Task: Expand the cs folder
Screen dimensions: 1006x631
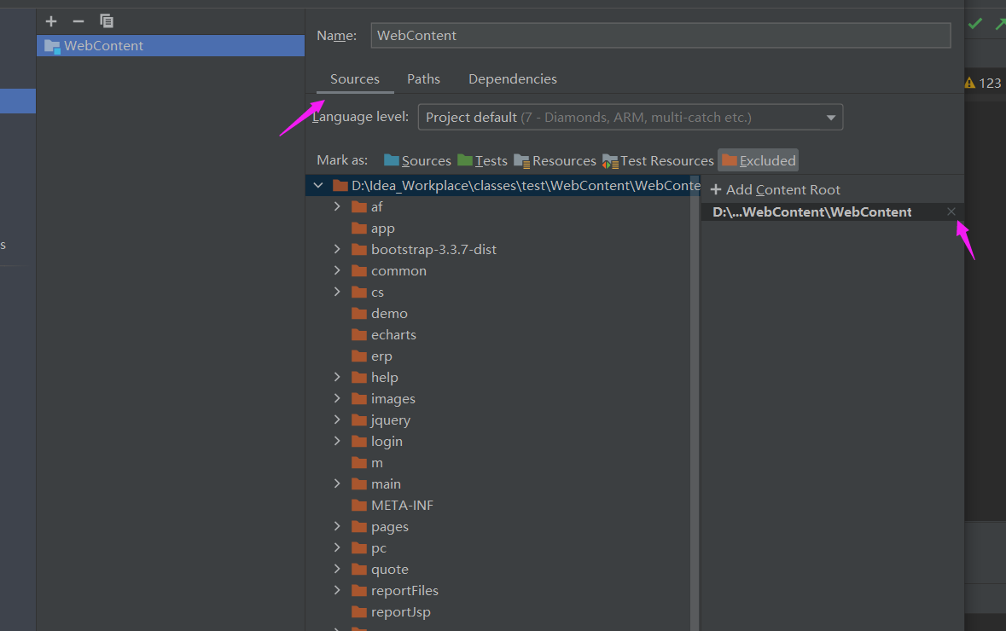Action: pos(338,292)
